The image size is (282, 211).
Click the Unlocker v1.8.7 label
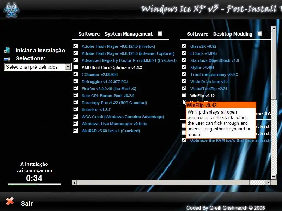coord(96,110)
